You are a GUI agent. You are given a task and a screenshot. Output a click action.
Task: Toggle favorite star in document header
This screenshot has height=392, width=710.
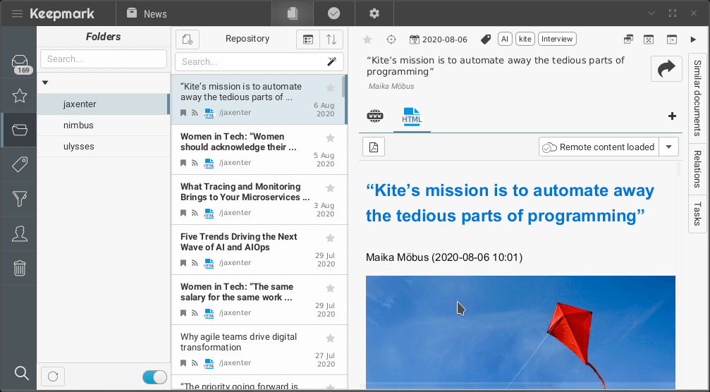click(x=367, y=39)
